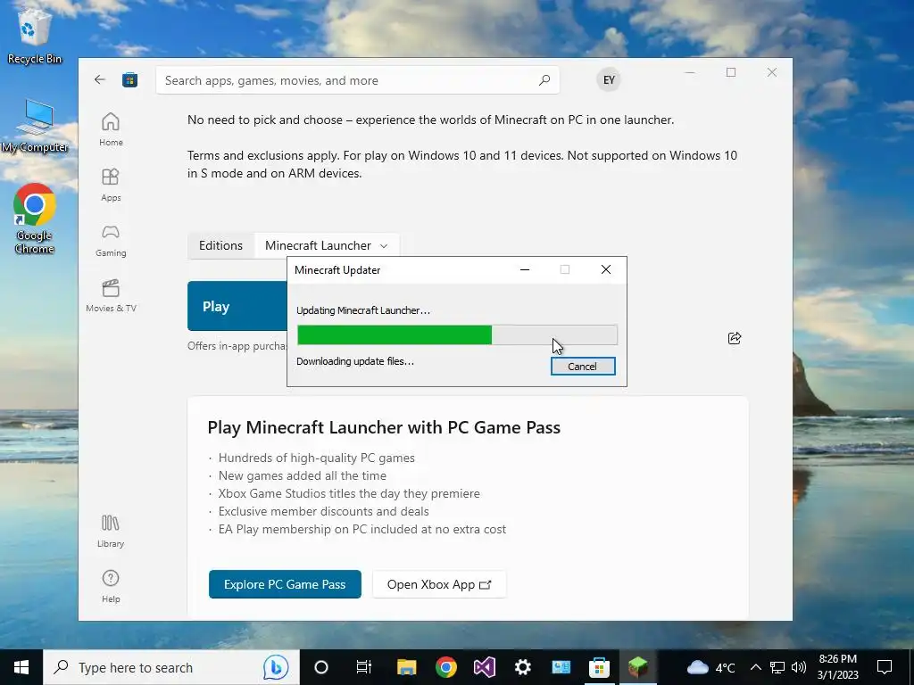Switch to Microsoft Store taskbar icon
The image size is (914, 685).
point(599,667)
